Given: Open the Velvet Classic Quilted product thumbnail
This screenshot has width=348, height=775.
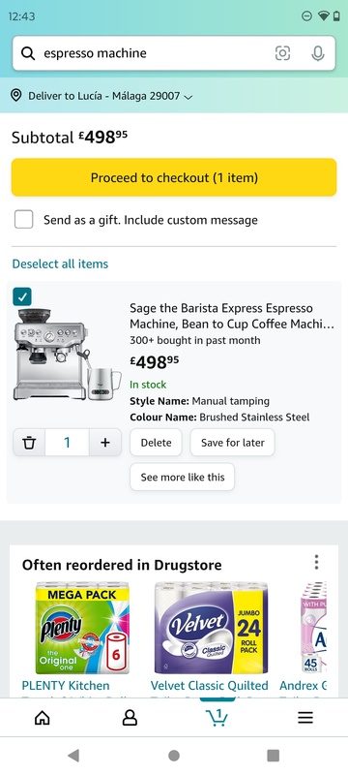Looking at the screenshot, I should click(x=211, y=628).
